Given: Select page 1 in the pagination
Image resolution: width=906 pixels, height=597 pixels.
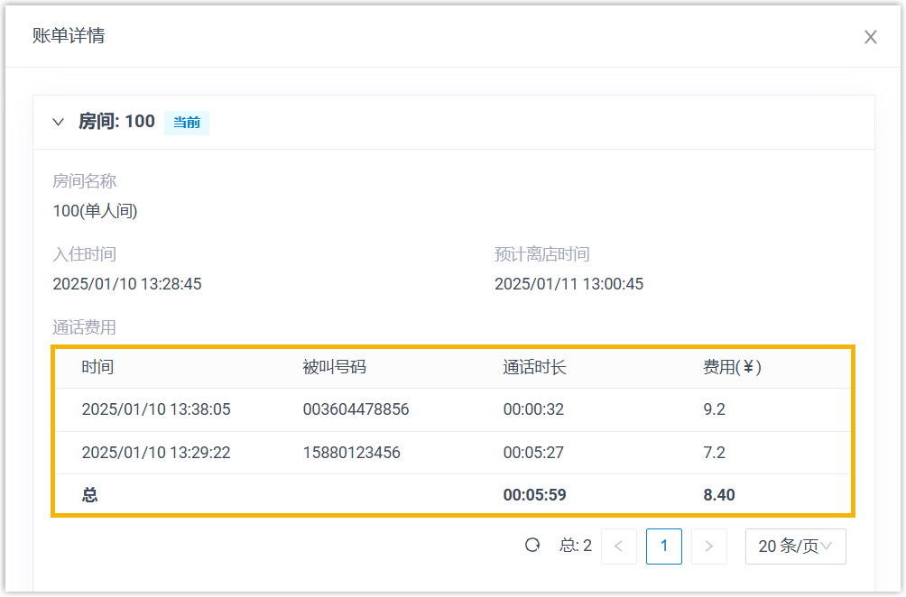Looking at the screenshot, I should (x=663, y=546).
